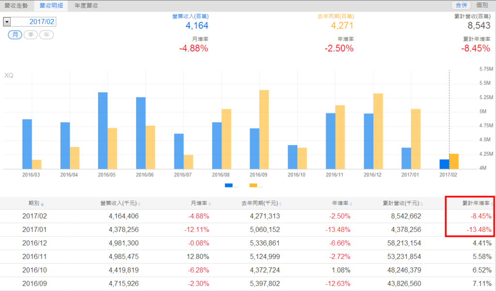Click the 期別 column header label

coord(34,203)
